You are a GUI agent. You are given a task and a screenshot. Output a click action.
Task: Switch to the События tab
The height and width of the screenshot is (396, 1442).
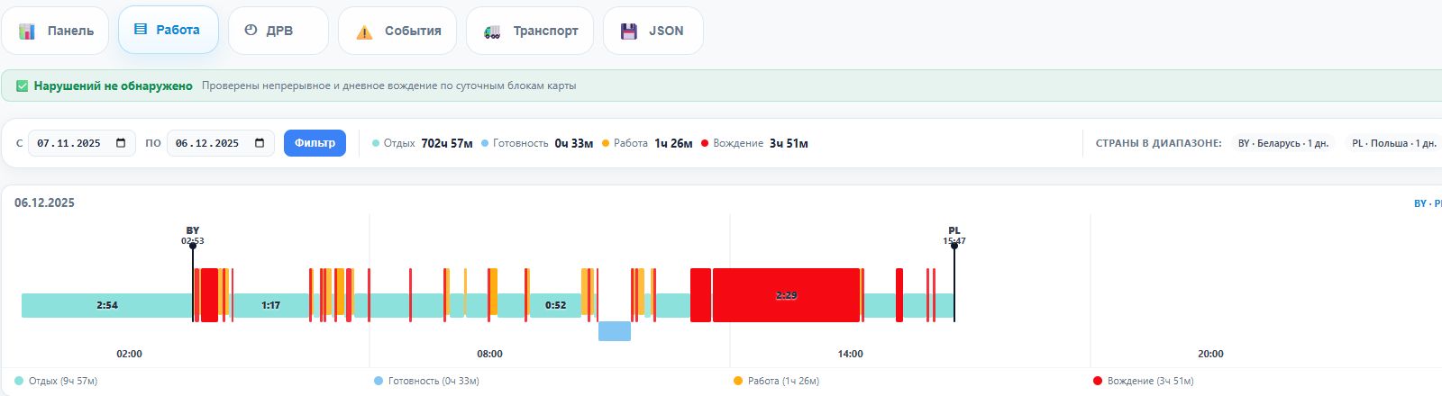click(397, 31)
